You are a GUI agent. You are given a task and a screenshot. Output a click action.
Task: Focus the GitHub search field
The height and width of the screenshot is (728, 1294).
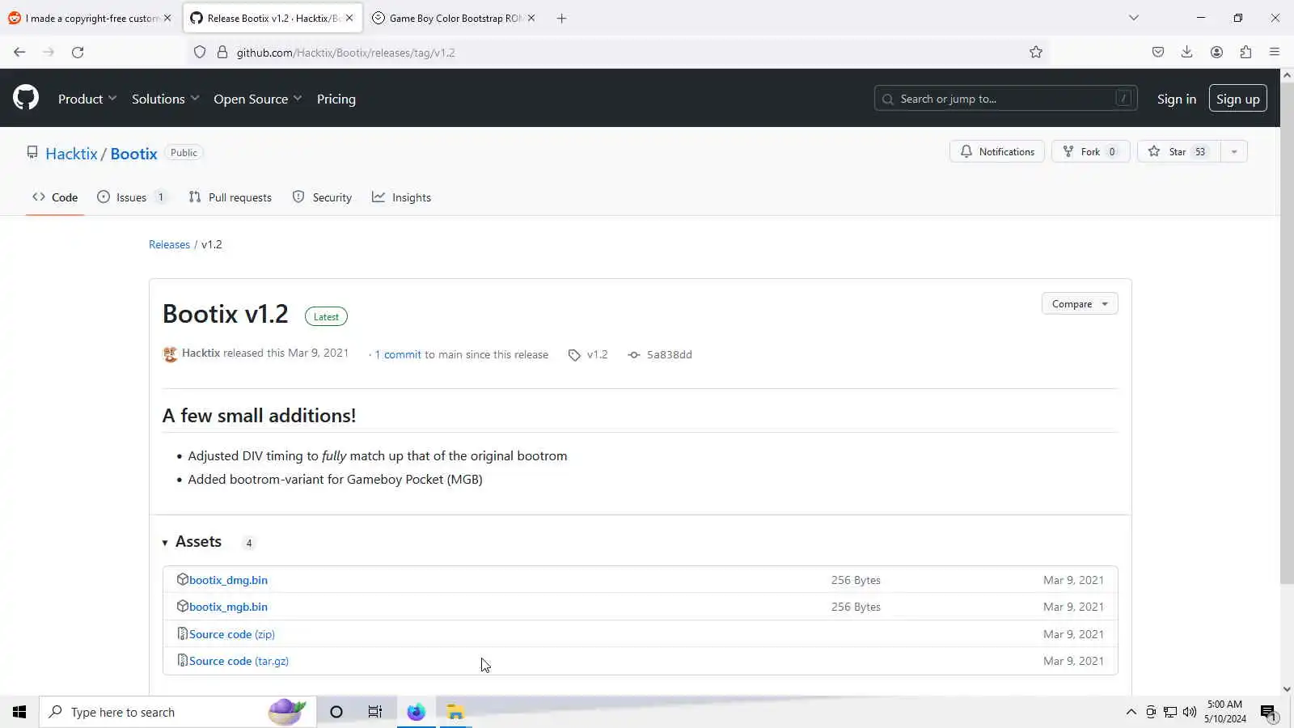(1006, 99)
